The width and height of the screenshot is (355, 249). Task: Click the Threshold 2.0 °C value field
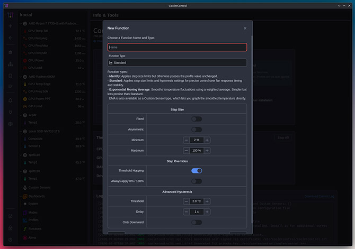[197, 201]
